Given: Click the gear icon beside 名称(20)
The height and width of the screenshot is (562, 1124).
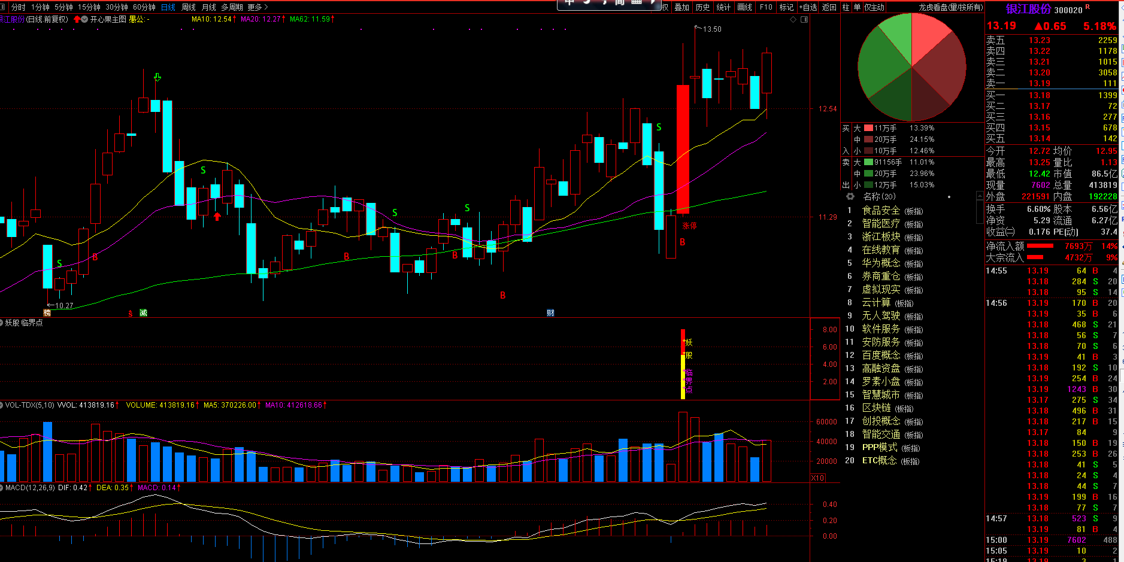Looking at the screenshot, I should [850, 196].
